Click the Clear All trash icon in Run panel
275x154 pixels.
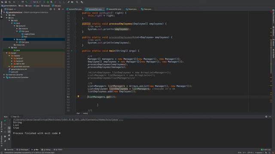[9, 139]
